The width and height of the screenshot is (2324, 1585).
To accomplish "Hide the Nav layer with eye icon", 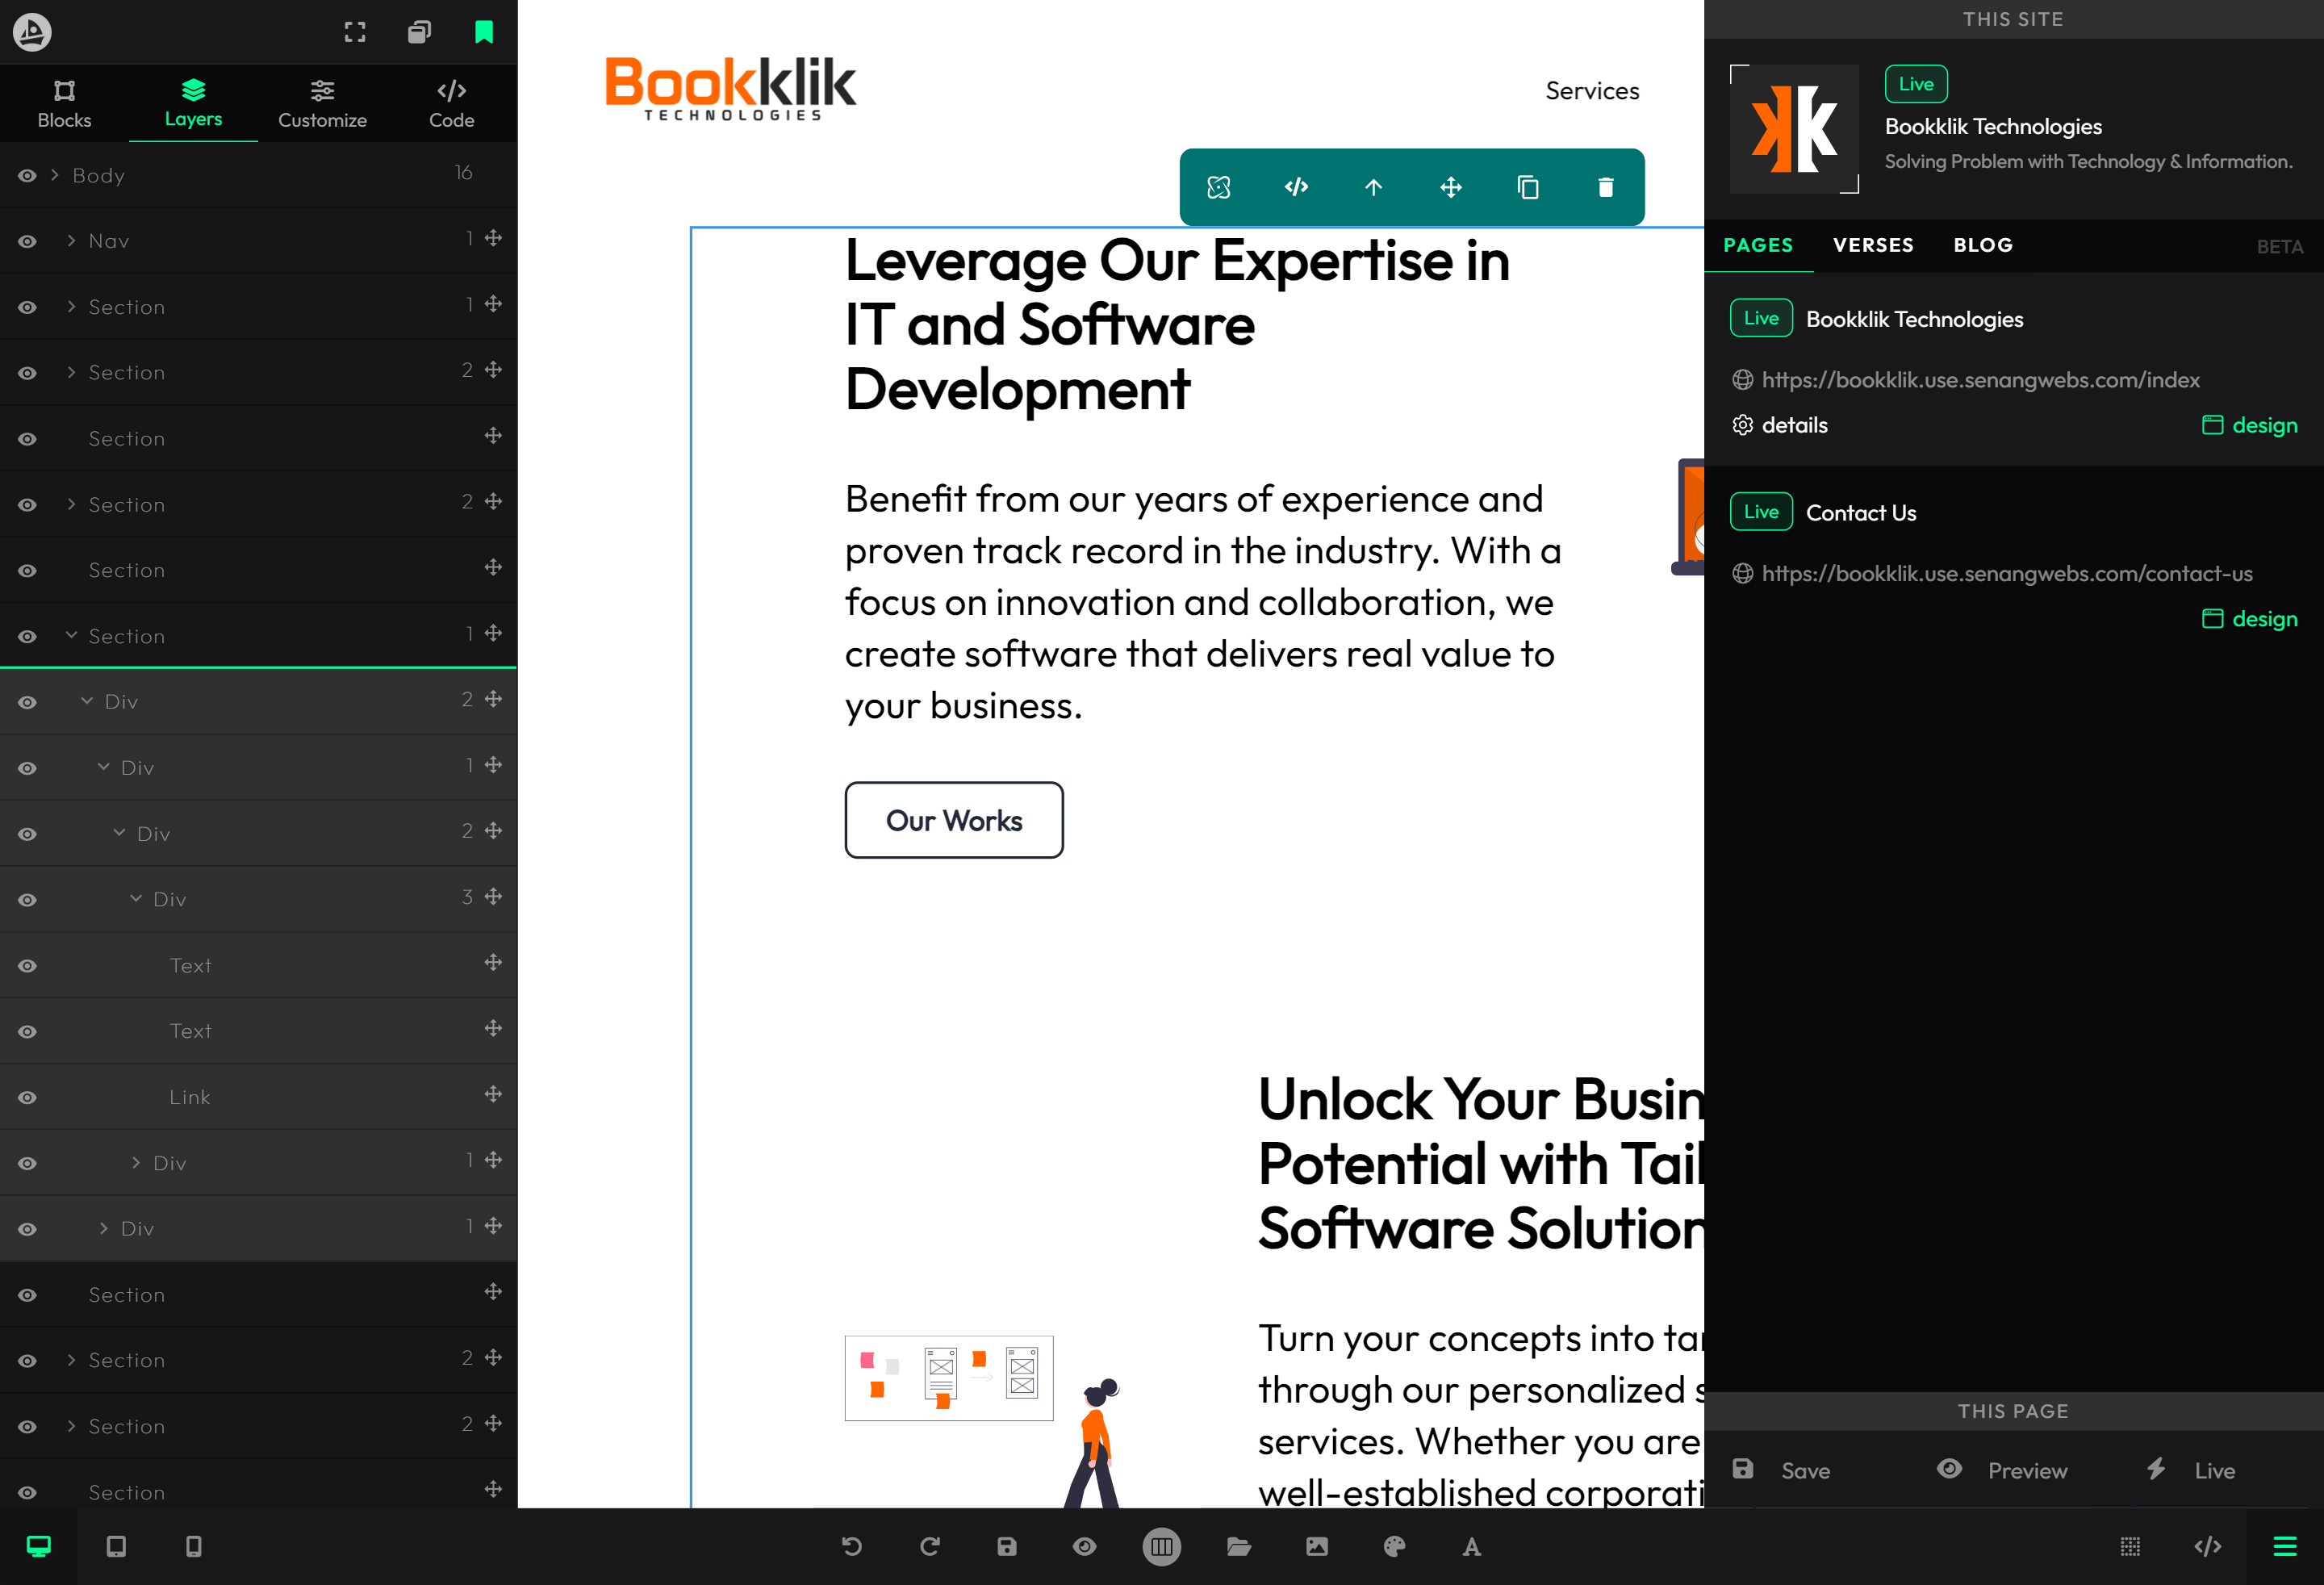I will click(x=27, y=241).
